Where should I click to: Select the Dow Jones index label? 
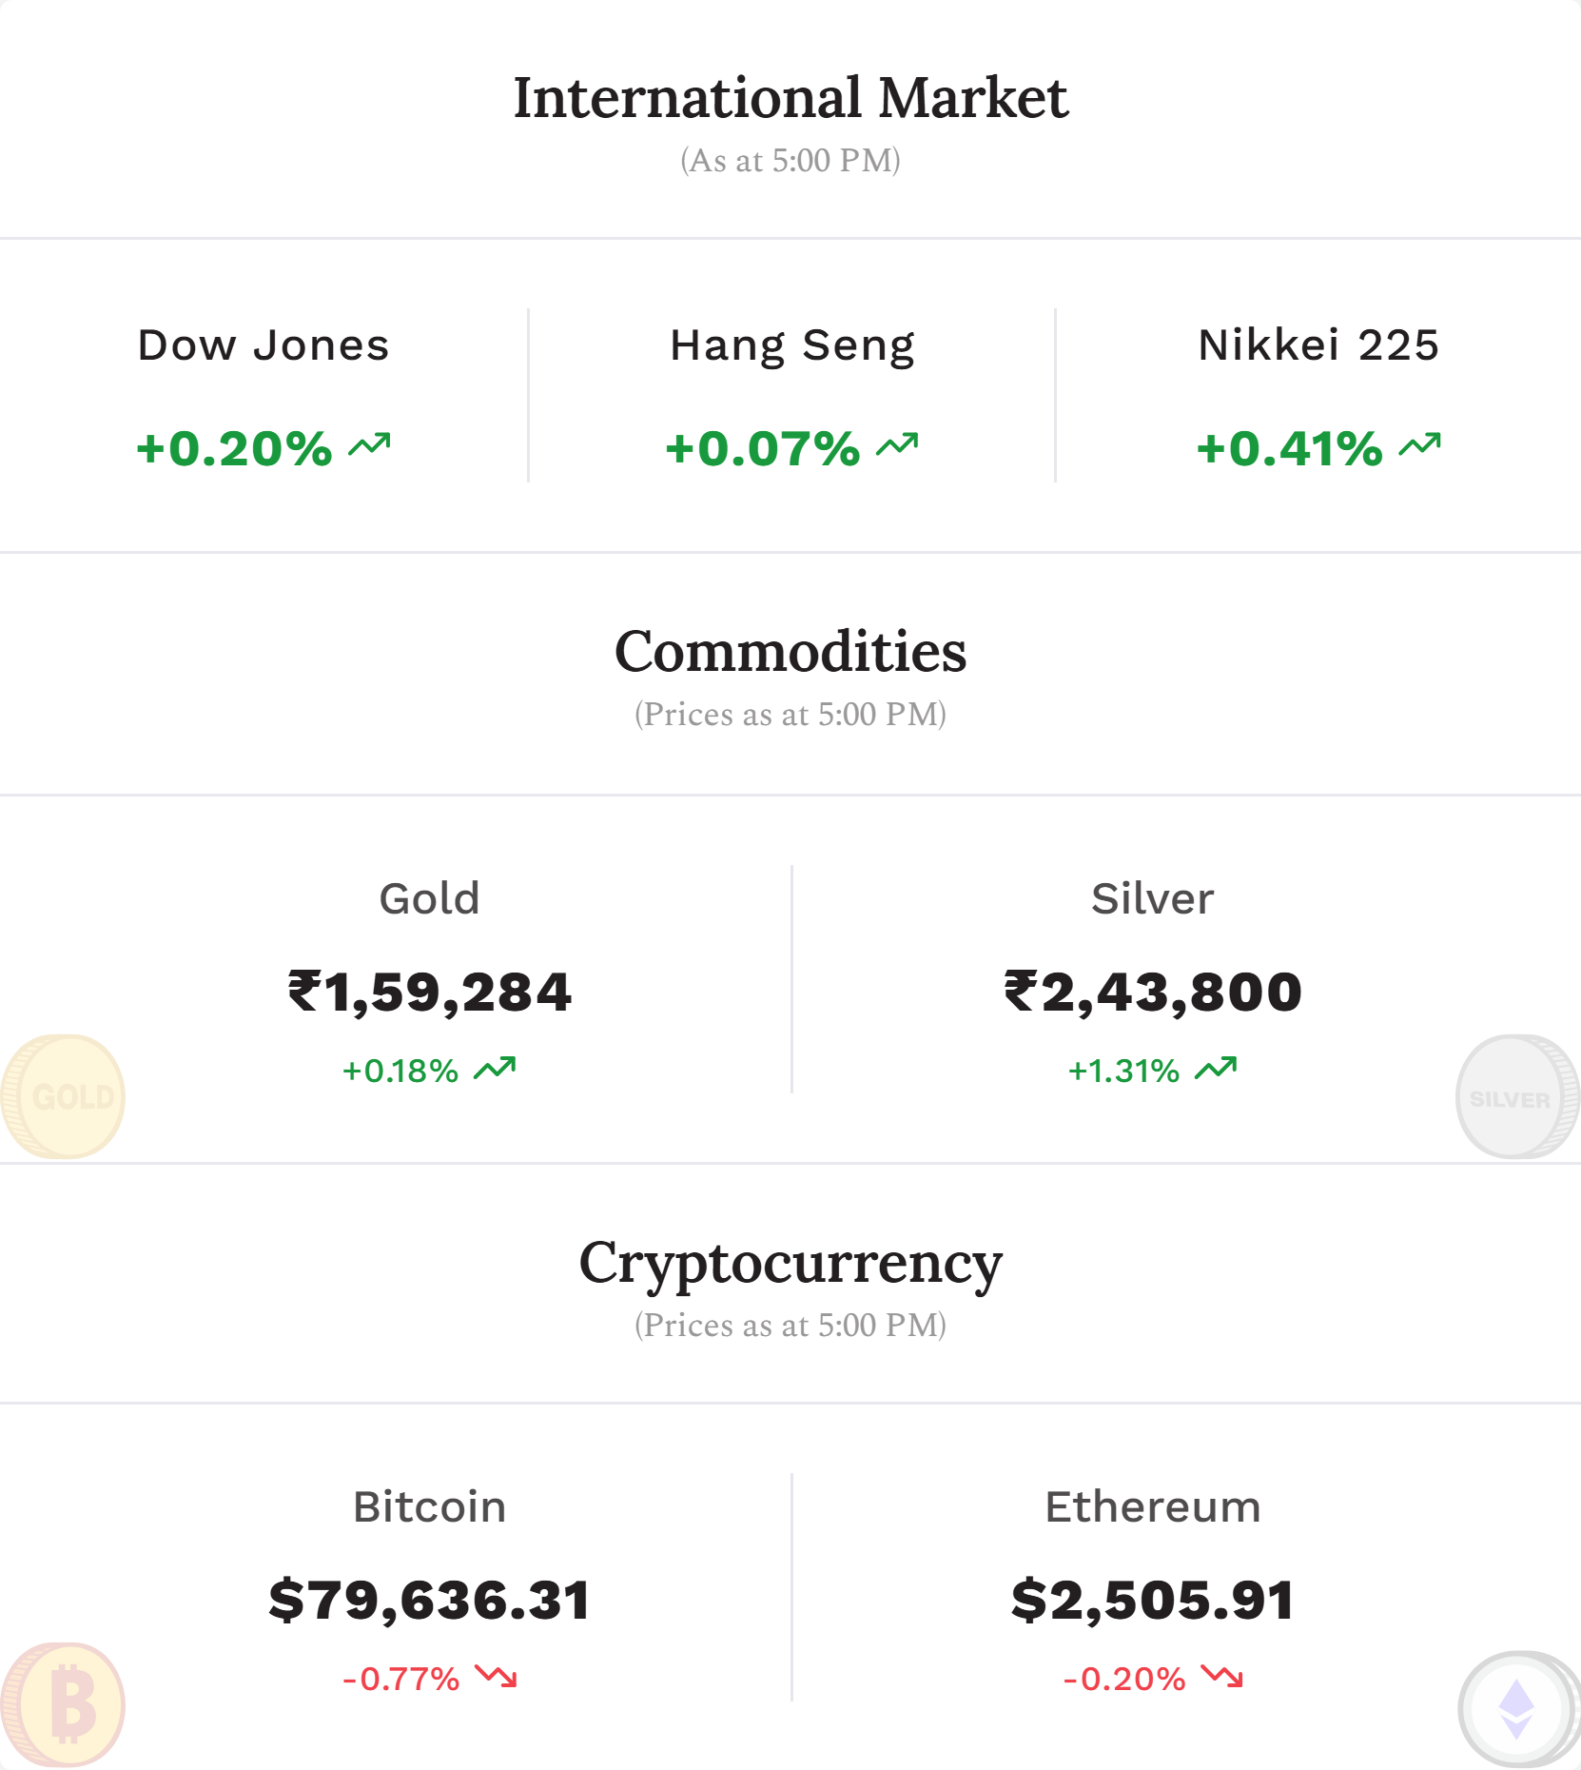(263, 344)
